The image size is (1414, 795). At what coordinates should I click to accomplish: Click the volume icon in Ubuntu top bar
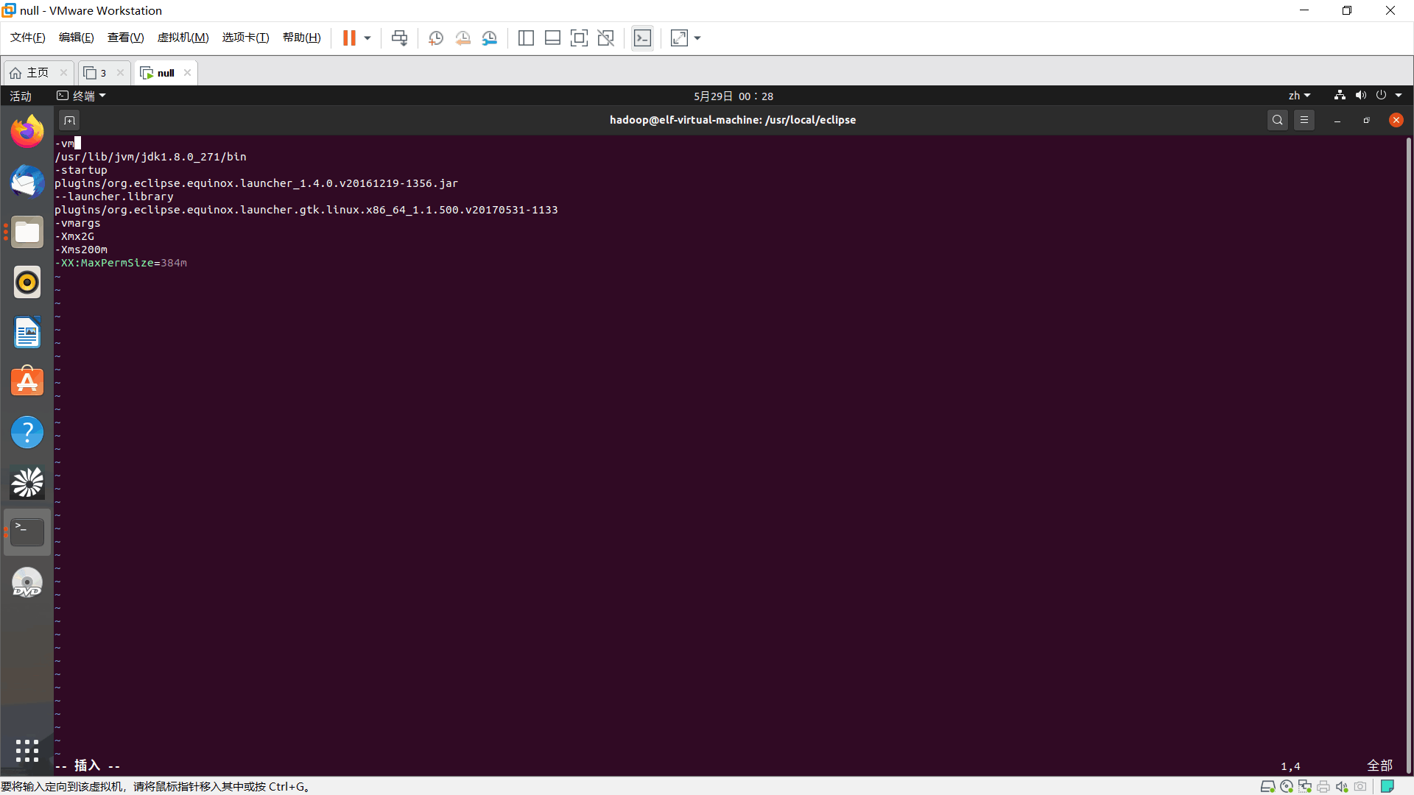[x=1360, y=95]
